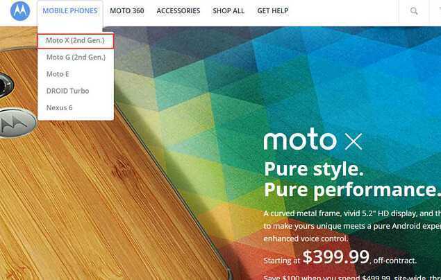Go to SHOP ALL
The height and width of the screenshot is (280, 441).
[228, 11]
